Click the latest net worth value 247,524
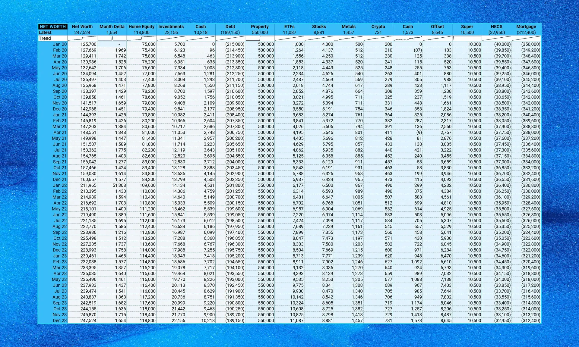This screenshot has width=579, height=347. 83,32
